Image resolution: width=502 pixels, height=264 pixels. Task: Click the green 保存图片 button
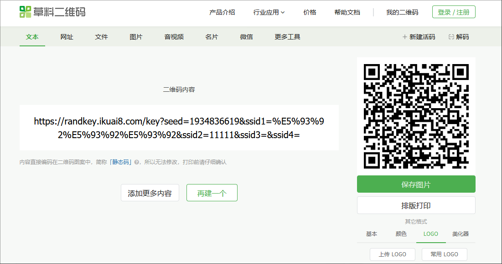(416, 184)
